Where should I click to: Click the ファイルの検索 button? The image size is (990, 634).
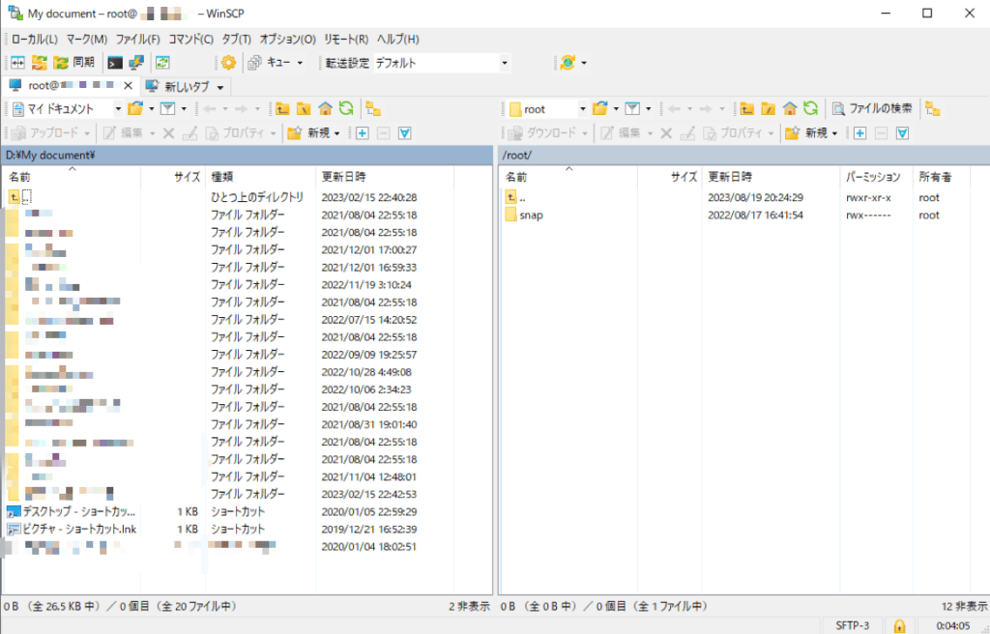[x=872, y=108]
